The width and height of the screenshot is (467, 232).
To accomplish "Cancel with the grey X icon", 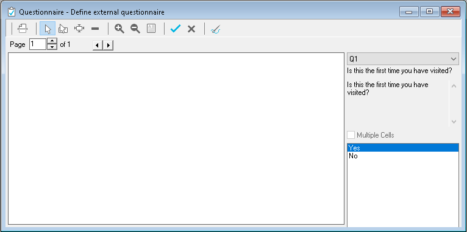I will point(191,29).
